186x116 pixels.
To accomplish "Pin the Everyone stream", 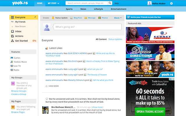I will tap(35, 17).
